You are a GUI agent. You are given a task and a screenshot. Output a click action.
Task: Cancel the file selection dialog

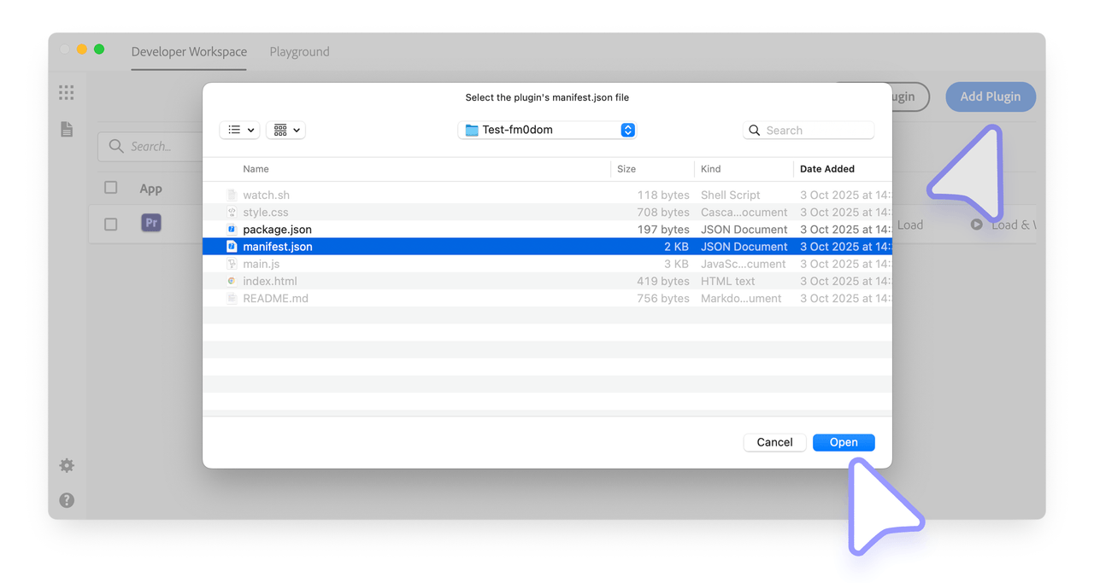774,442
